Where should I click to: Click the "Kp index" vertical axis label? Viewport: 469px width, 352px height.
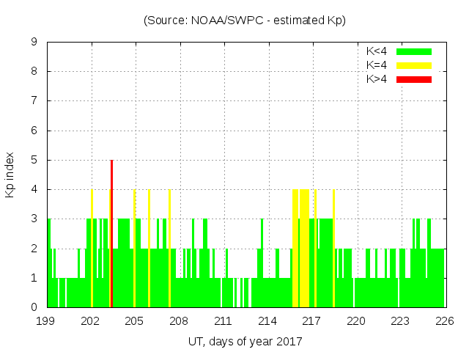point(10,175)
